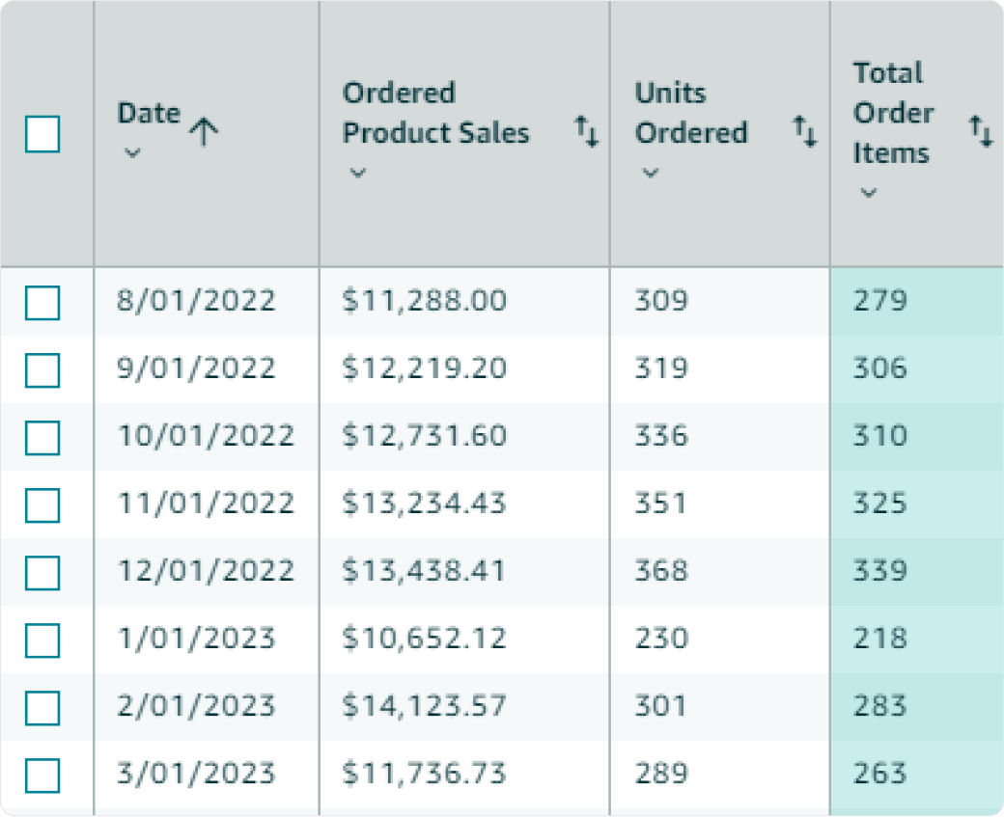This screenshot has height=817, width=1004.
Task: Click the Units Ordered header label
Action: pos(691,113)
